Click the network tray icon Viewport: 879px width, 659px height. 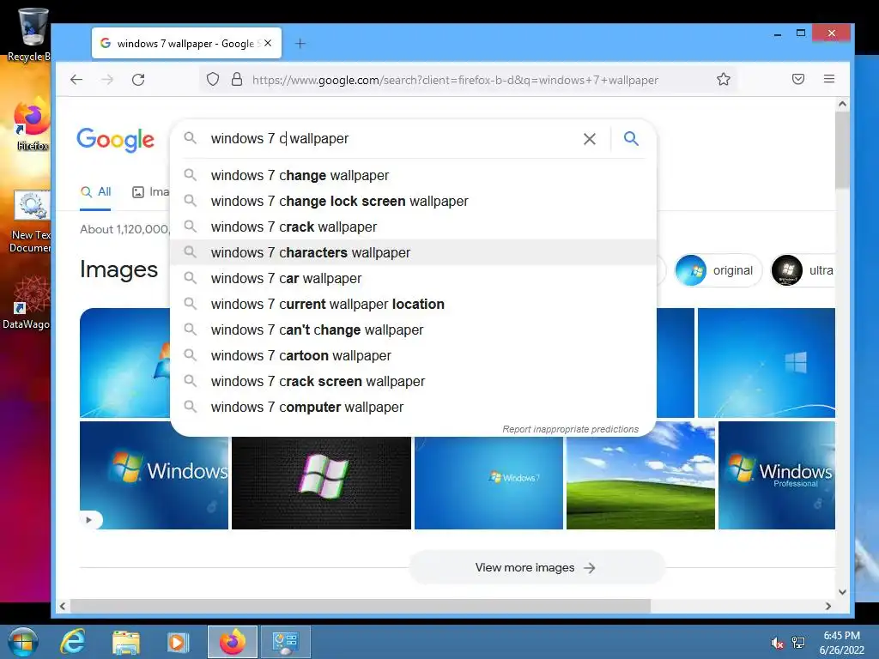tap(798, 643)
